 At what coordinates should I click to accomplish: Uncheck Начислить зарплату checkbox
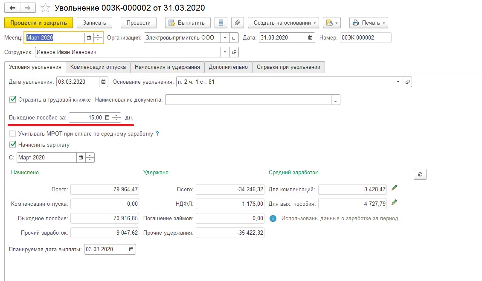[13, 145]
